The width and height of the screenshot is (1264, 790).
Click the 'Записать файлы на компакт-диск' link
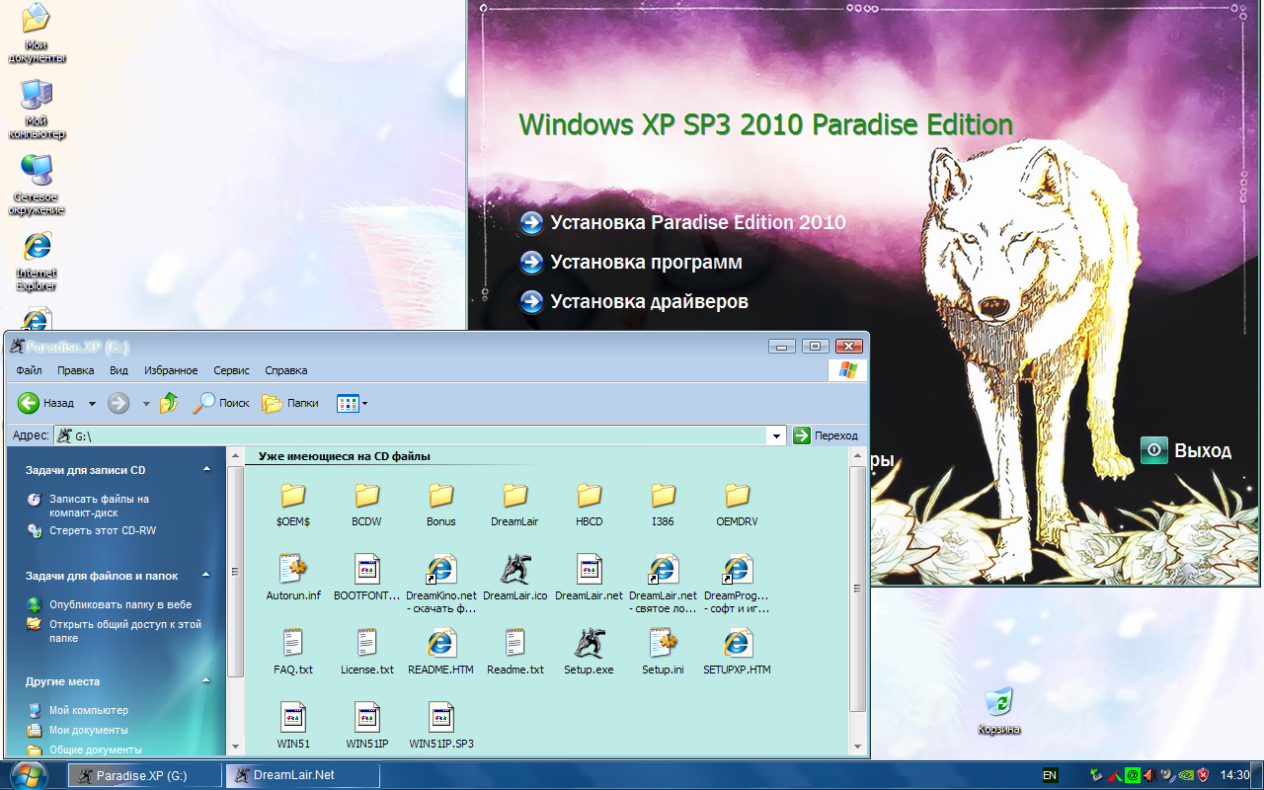click(99, 506)
